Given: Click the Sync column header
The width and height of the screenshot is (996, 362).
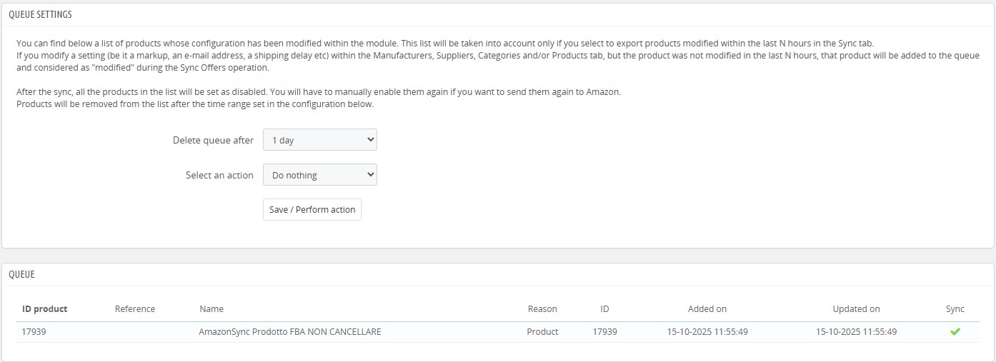Looking at the screenshot, I should point(955,308).
